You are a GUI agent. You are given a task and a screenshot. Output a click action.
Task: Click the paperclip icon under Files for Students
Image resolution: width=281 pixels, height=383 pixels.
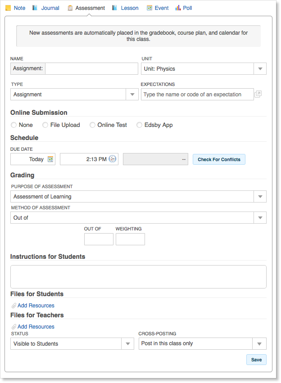pyautogui.click(x=14, y=306)
